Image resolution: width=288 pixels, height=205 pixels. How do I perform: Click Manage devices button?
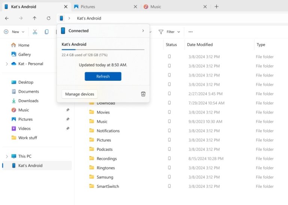click(x=79, y=94)
